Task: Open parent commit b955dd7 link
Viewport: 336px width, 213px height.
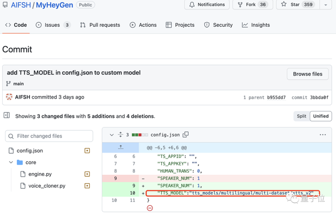Action: click(x=276, y=98)
